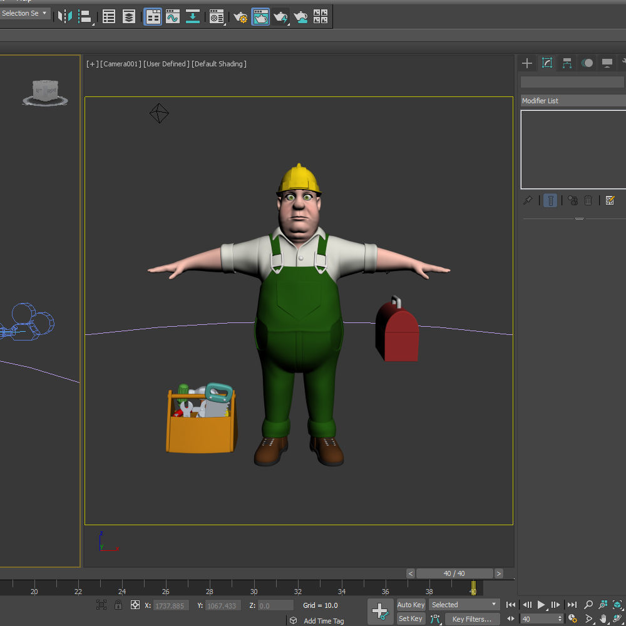
Task: Switch to the Motion panel tab
Action: point(587,63)
